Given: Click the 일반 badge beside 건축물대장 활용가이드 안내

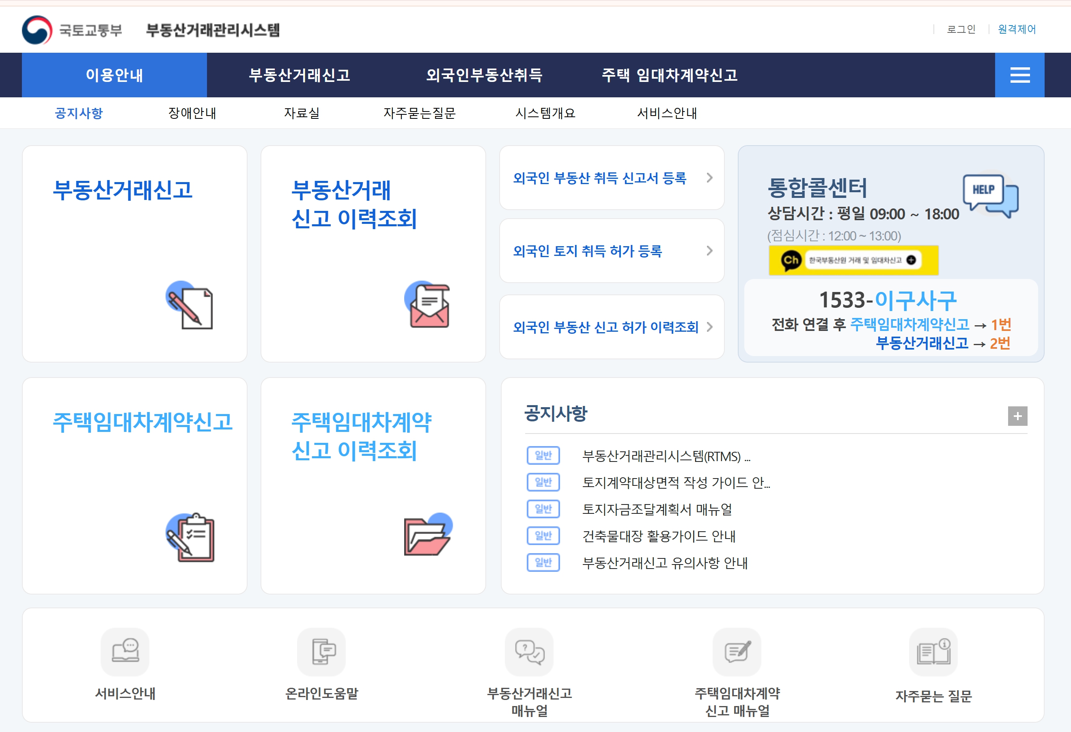Looking at the screenshot, I should tap(543, 536).
